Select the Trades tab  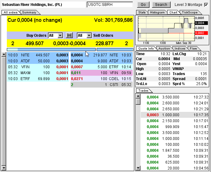click(x=144, y=91)
